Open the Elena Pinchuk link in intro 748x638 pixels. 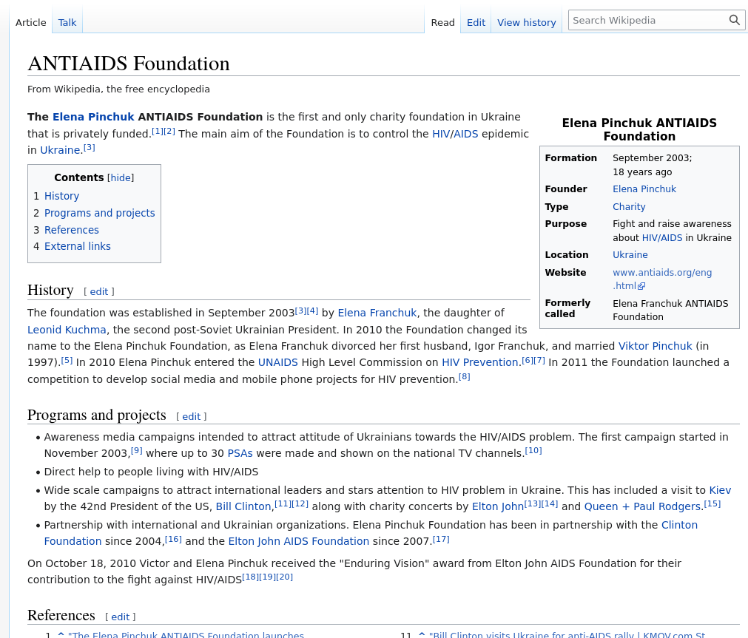point(93,117)
